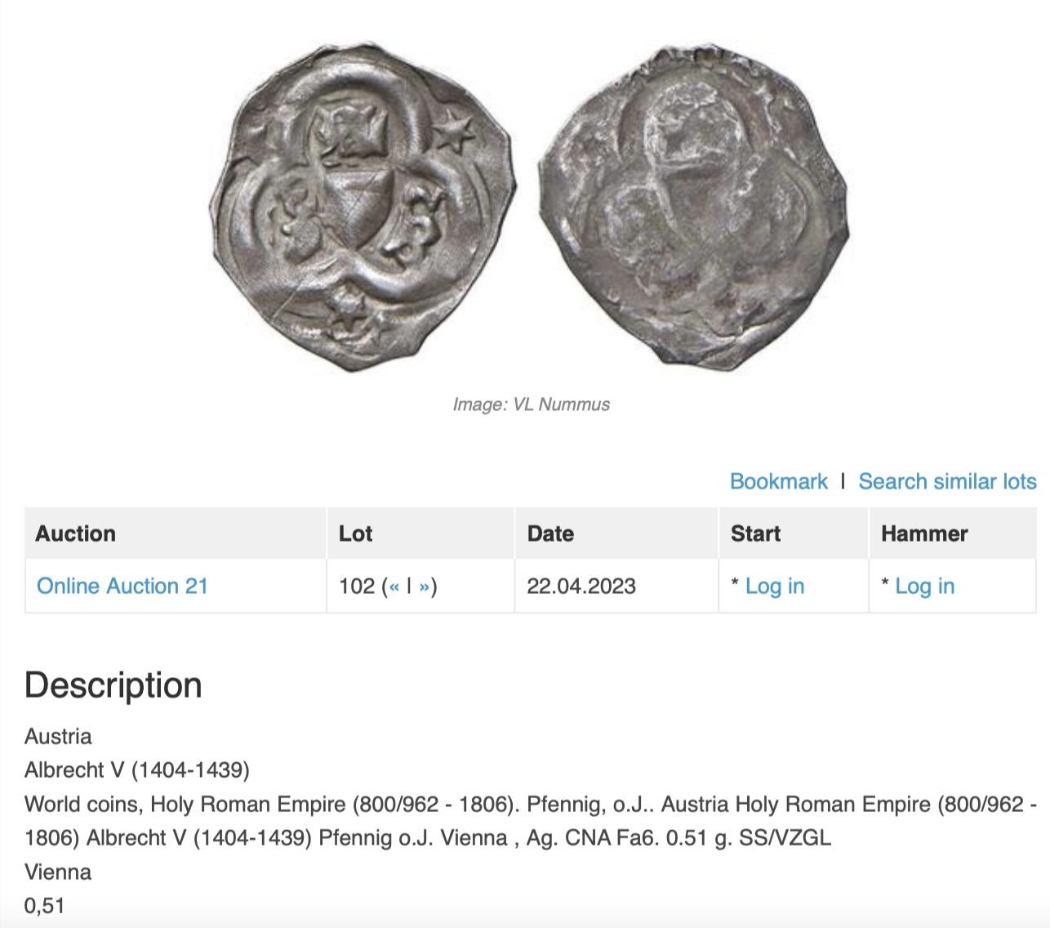
Task: Open the coin reverse image
Action: click(694, 208)
